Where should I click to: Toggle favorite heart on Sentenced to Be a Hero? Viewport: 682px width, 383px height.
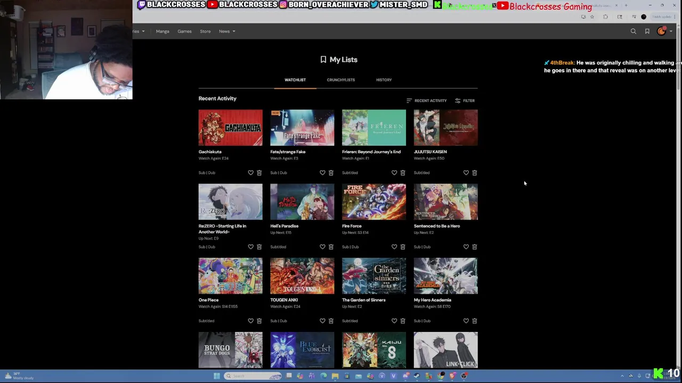coord(466,247)
